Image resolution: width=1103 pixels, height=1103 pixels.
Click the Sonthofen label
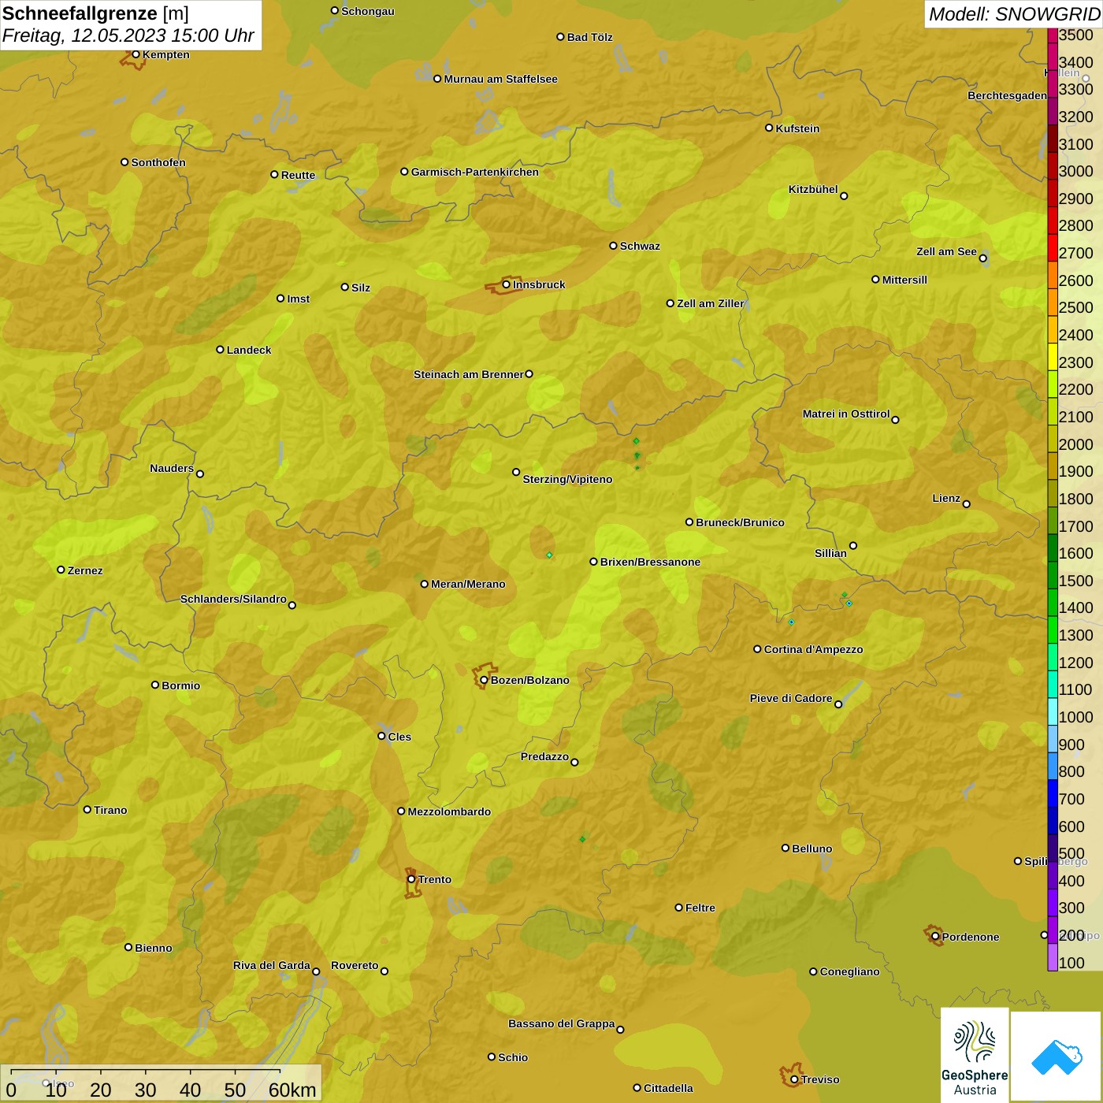click(158, 162)
